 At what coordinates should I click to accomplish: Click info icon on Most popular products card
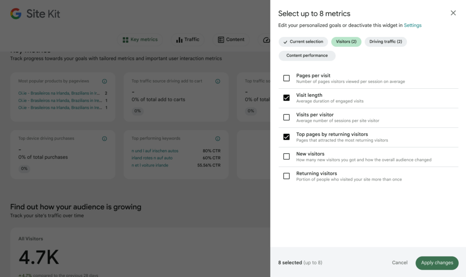[x=104, y=81]
